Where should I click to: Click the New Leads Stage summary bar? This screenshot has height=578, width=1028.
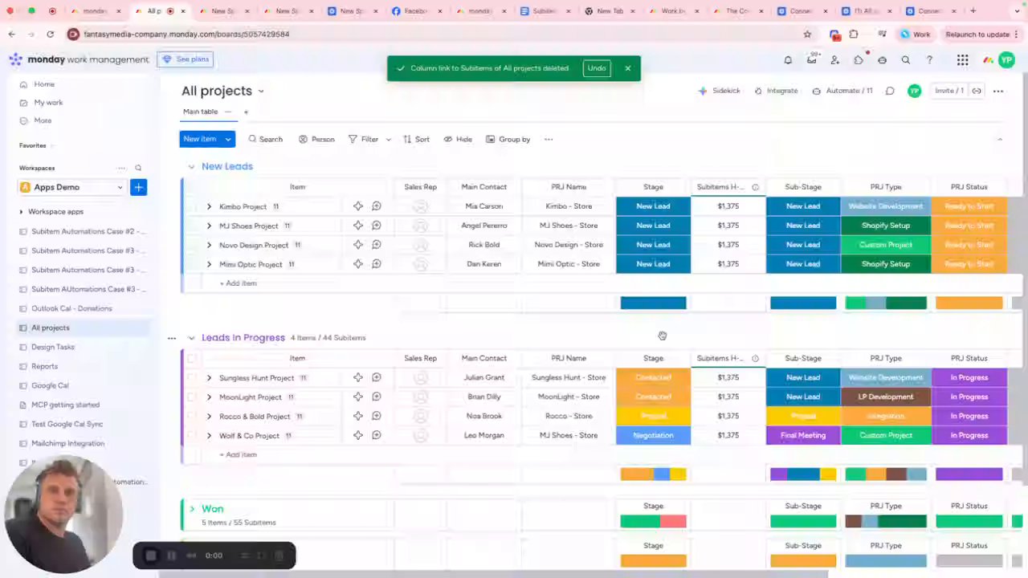tap(653, 303)
